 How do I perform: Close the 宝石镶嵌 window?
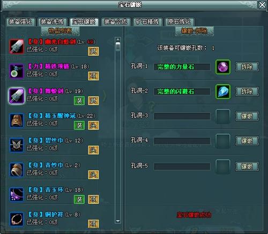coord(262,5)
